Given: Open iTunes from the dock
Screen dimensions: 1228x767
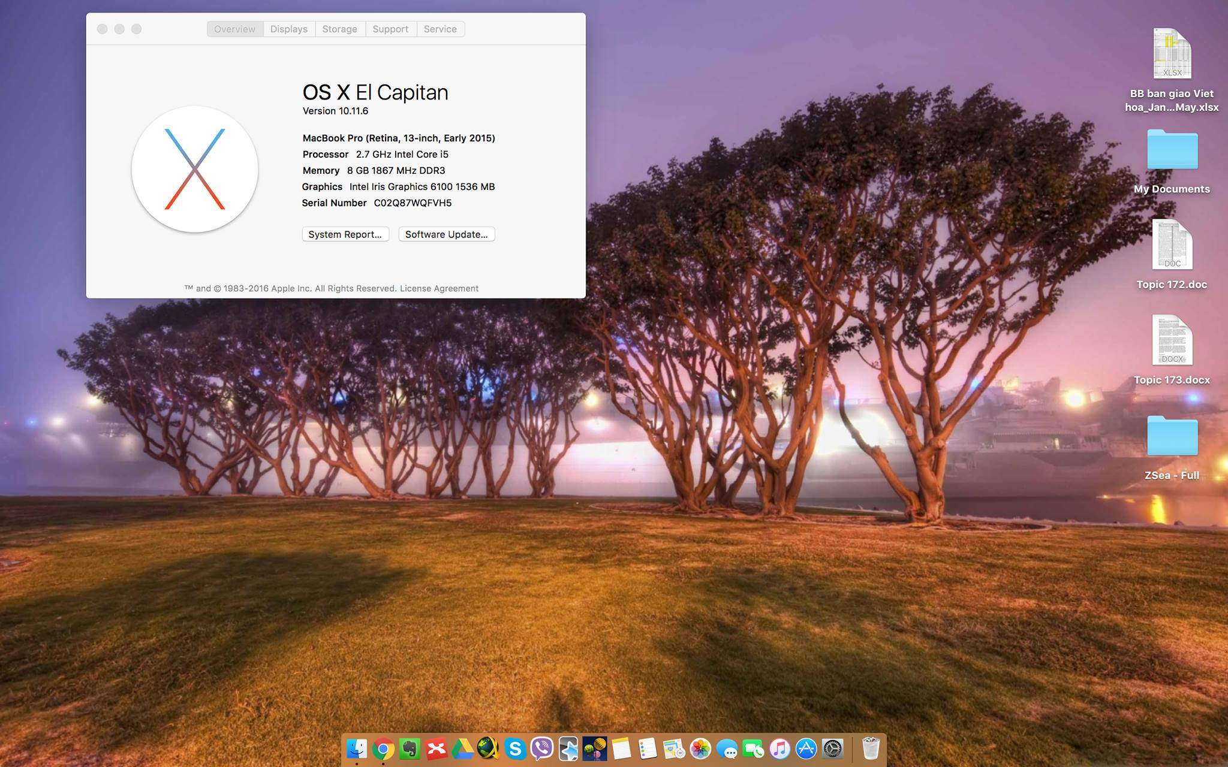Looking at the screenshot, I should (x=779, y=748).
